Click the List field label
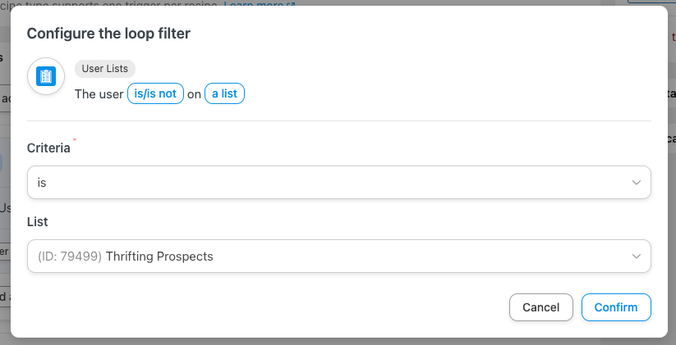676x345 pixels. click(38, 222)
